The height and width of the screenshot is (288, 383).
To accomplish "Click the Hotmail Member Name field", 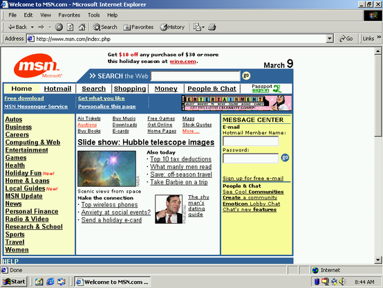I will pos(251,141).
